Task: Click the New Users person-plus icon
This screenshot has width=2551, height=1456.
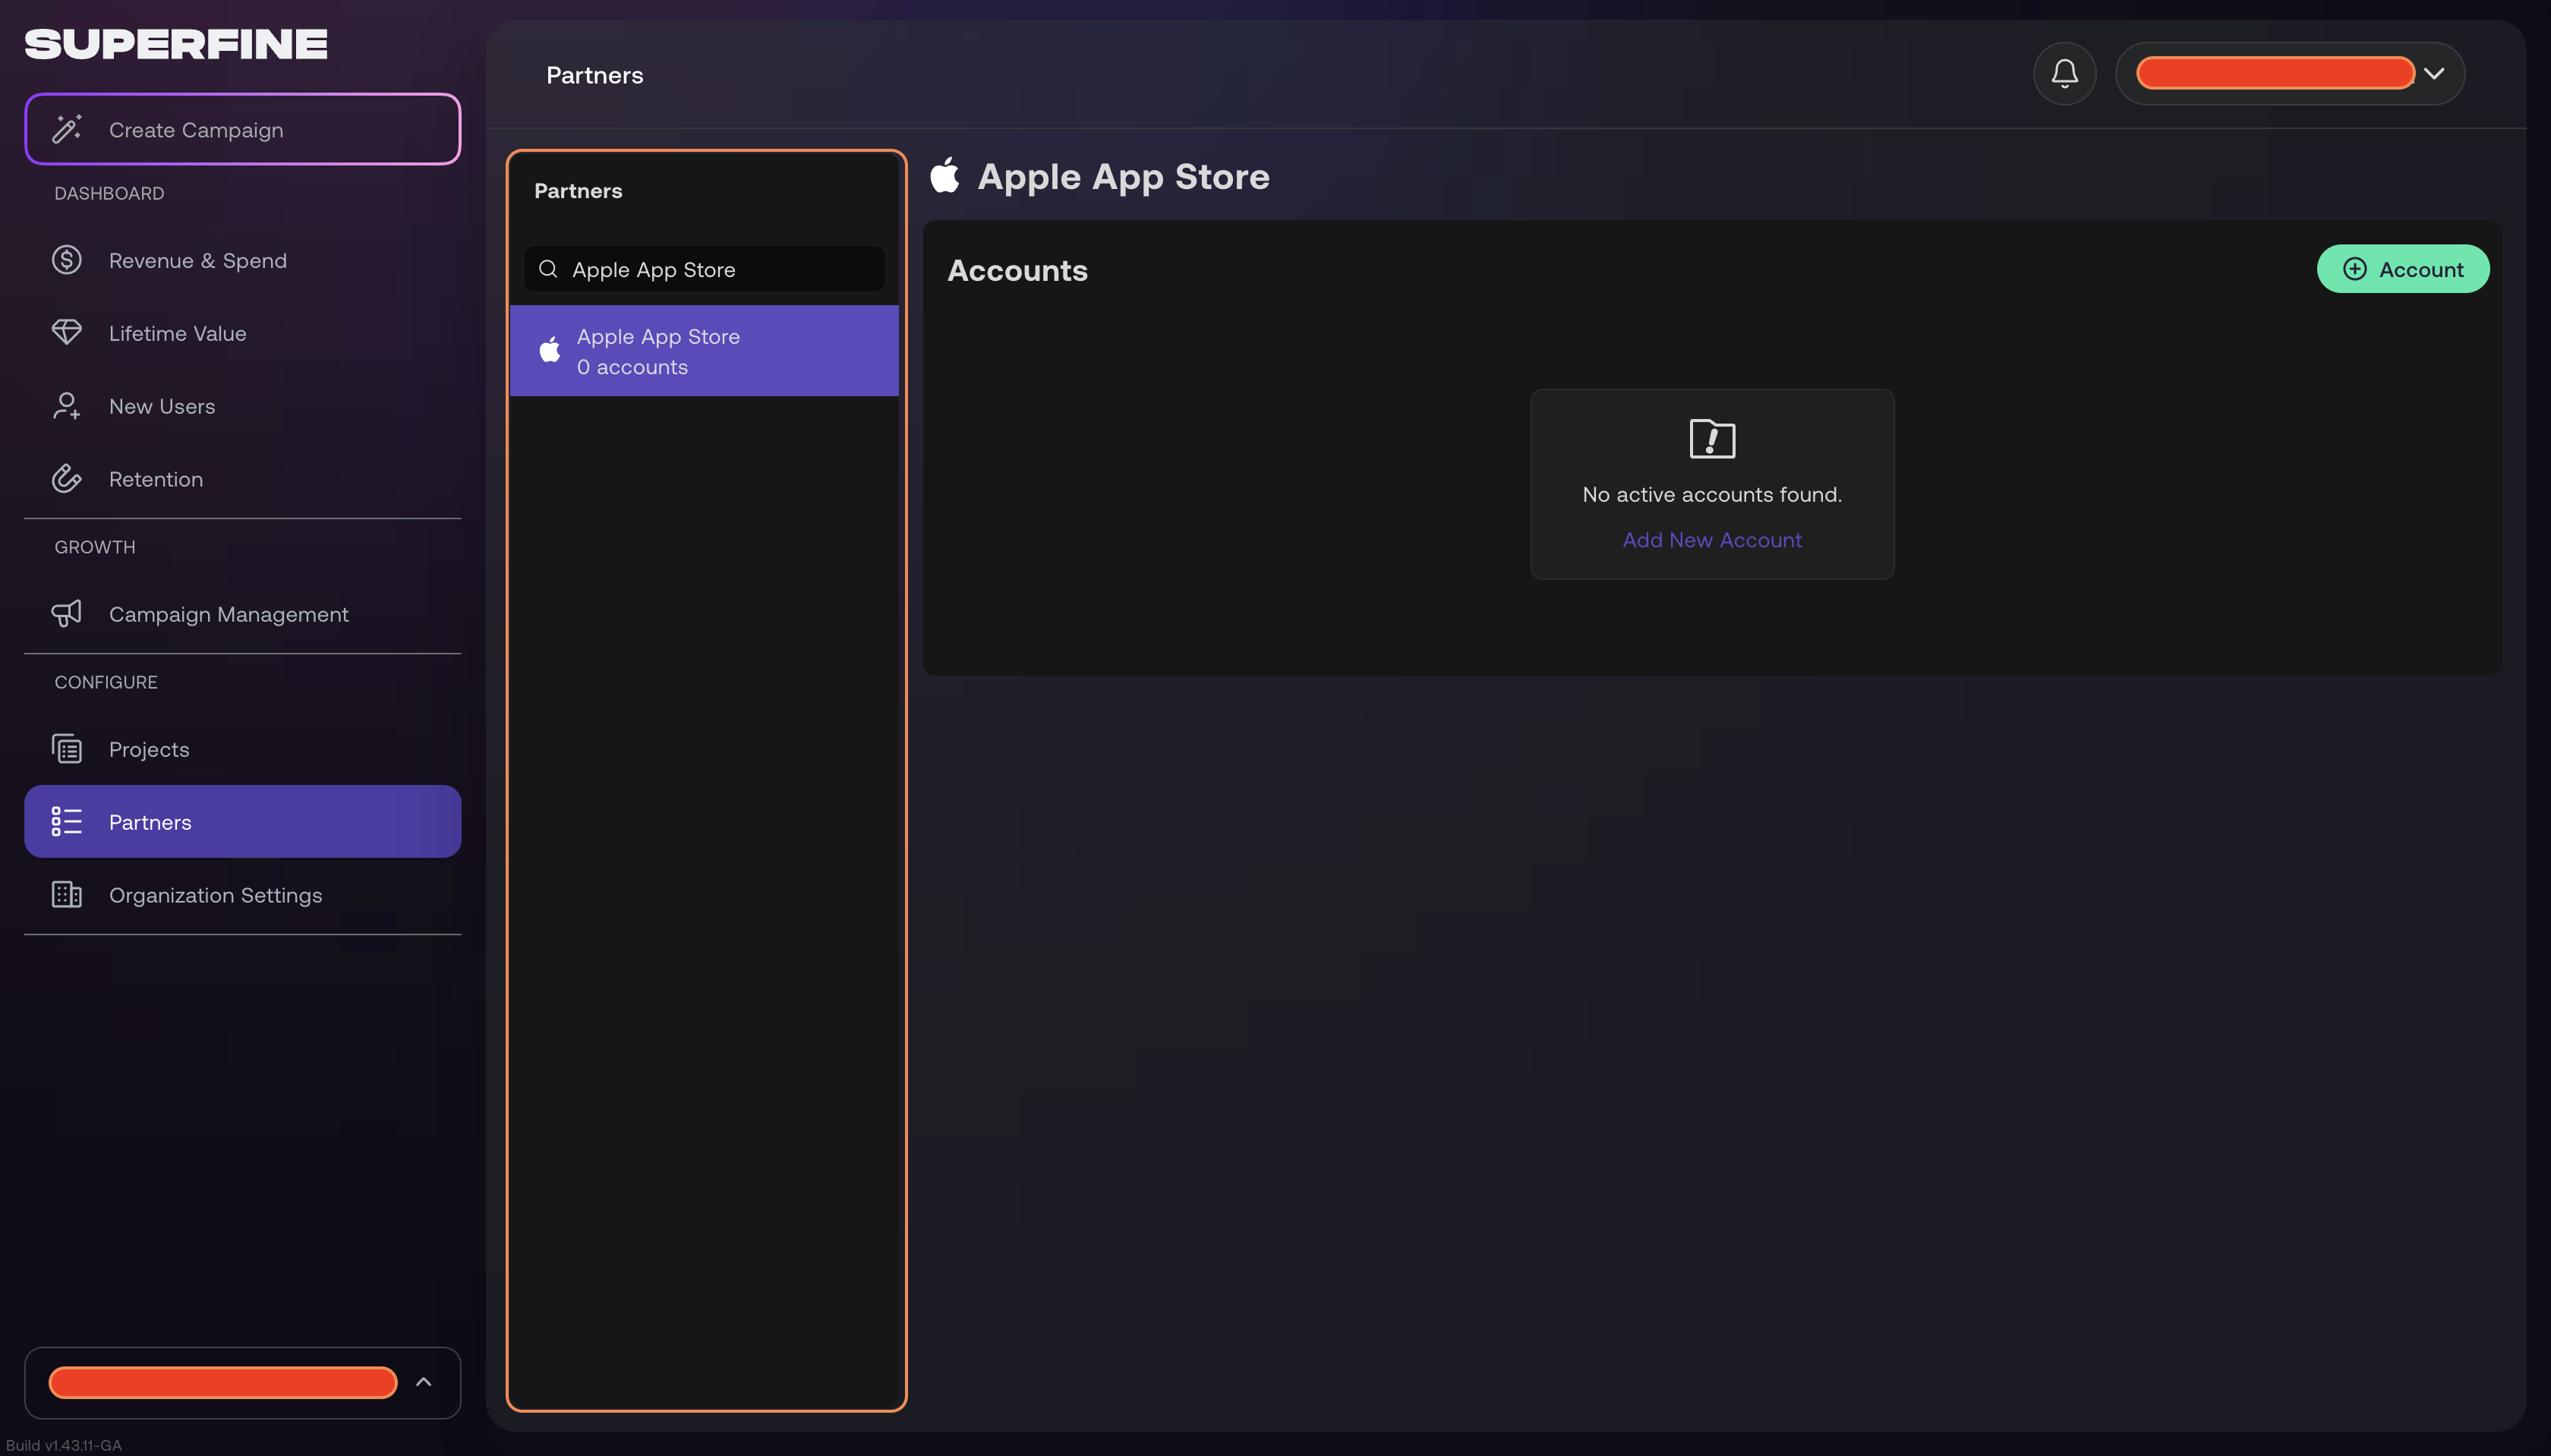Action: (67, 406)
